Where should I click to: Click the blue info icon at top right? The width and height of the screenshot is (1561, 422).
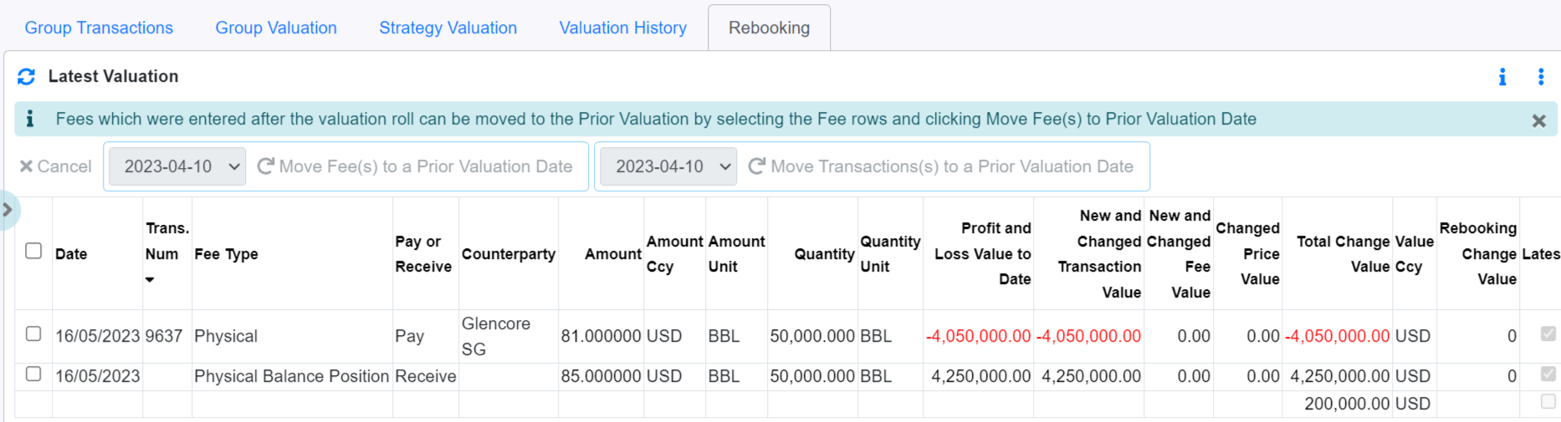point(1502,77)
